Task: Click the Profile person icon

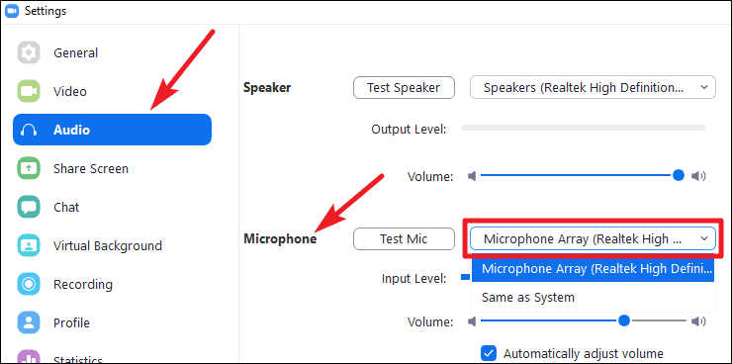Action: [x=29, y=322]
